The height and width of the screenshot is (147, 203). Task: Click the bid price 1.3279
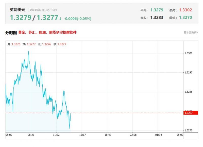click(x=21, y=18)
